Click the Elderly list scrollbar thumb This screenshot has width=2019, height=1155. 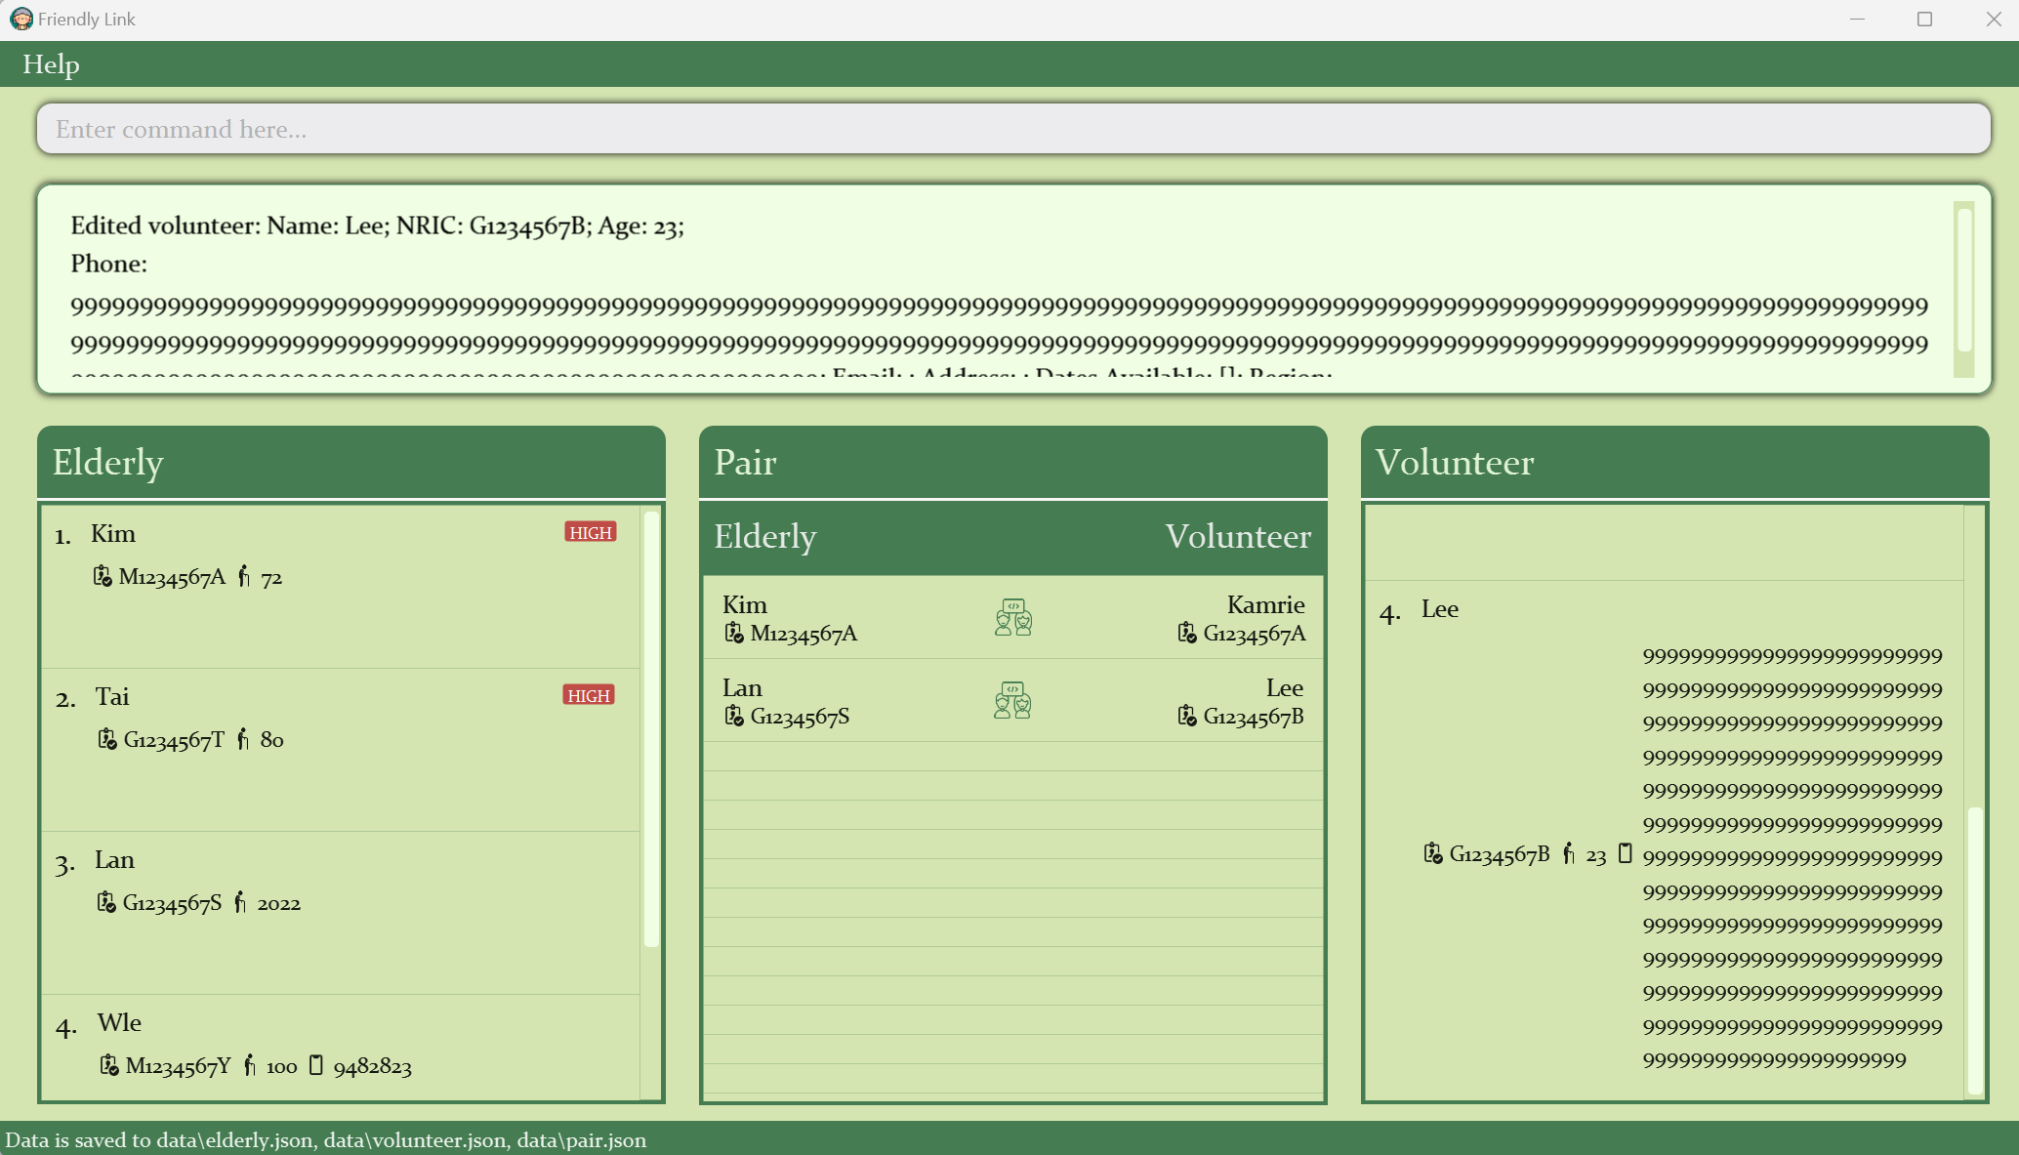[x=651, y=727]
